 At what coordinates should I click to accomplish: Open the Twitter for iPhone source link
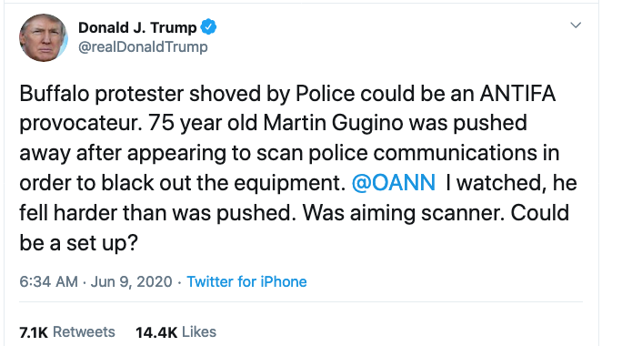pyautogui.click(x=246, y=281)
